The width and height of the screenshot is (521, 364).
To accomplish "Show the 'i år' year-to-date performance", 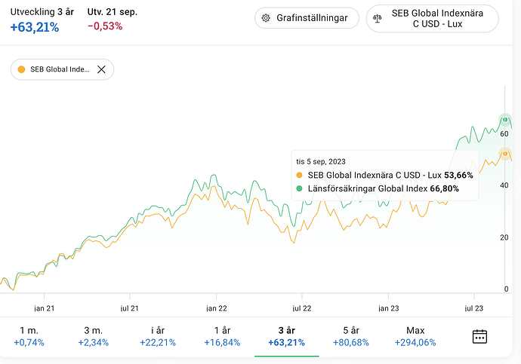I will 158,336.
